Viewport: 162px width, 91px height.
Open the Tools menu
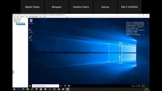(40, 17)
